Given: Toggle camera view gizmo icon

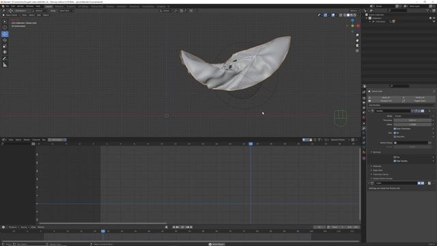Looking at the screenshot, I should coord(357,46).
